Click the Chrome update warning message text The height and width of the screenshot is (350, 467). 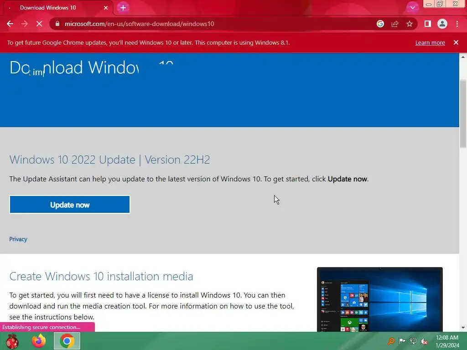pyautogui.click(x=148, y=42)
